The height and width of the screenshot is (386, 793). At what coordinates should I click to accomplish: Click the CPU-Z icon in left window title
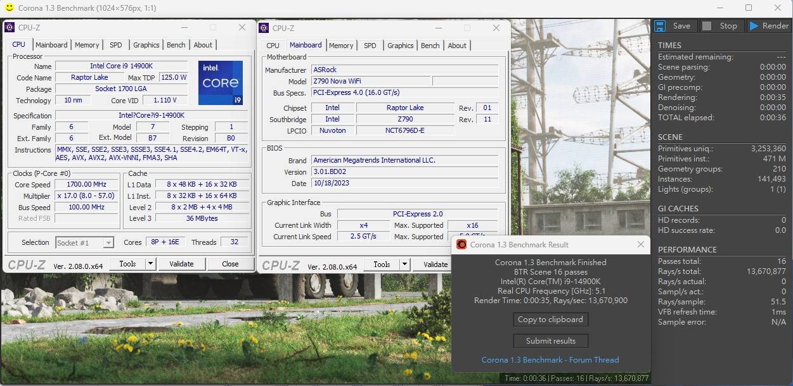10,28
